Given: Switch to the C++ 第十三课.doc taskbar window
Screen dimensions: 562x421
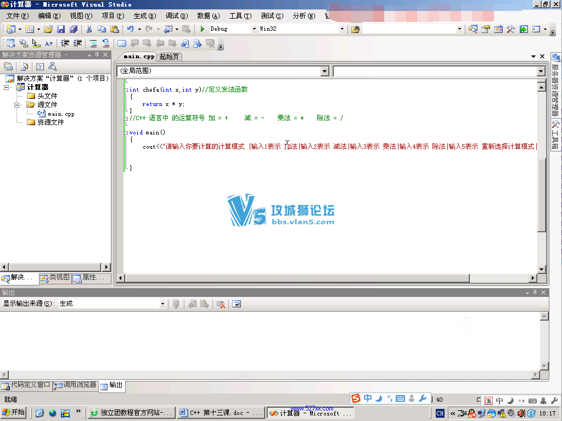Looking at the screenshot, I should point(221,413).
